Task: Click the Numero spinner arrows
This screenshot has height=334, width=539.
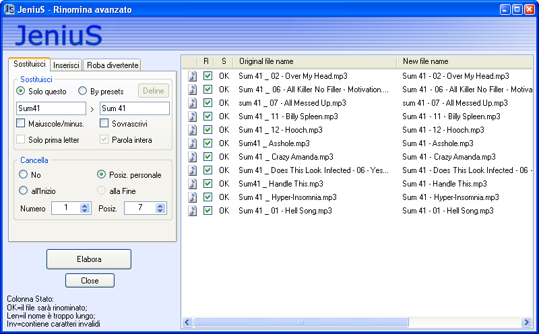Action: (85, 208)
